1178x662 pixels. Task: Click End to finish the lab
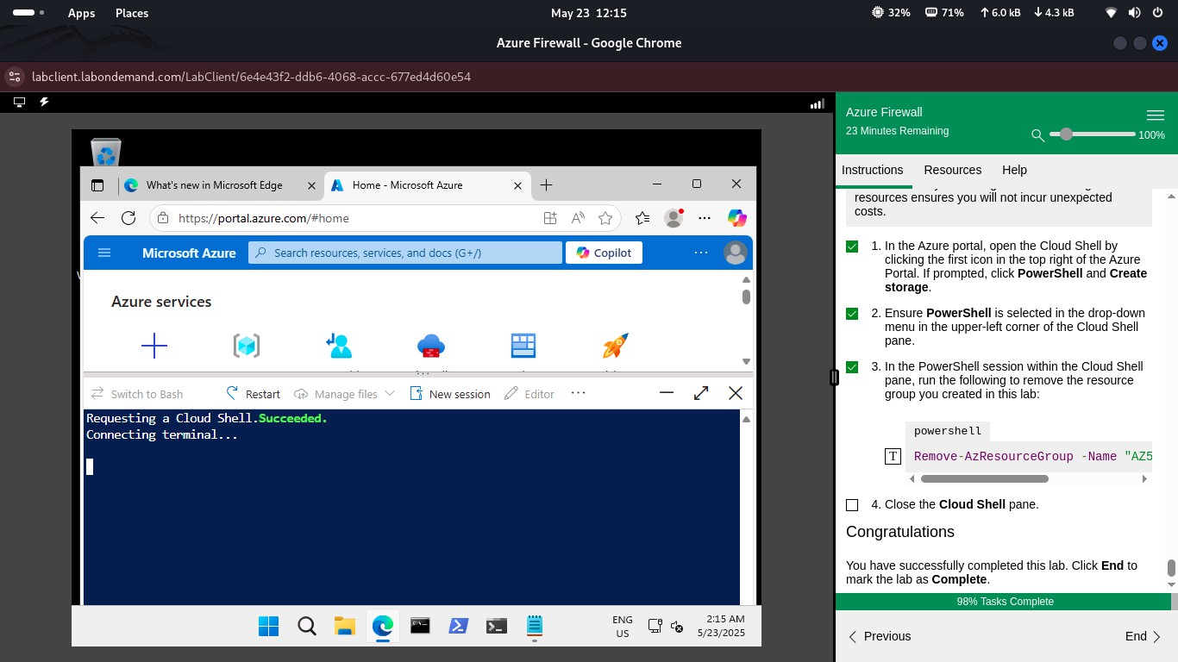click(x=1136, y=636)
